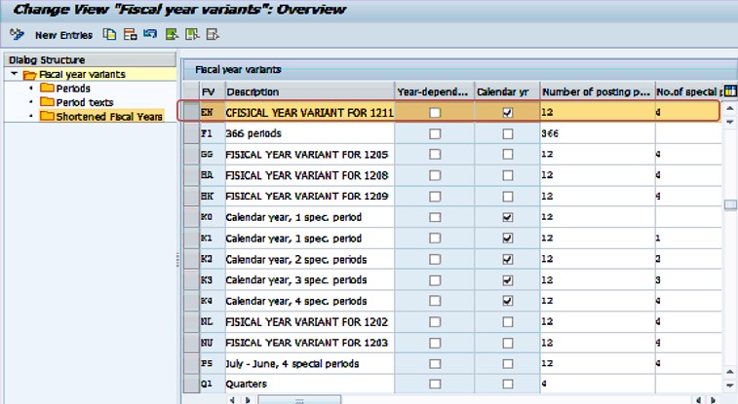Click the 'Quarters' description cell

click(x=309, y=385)
